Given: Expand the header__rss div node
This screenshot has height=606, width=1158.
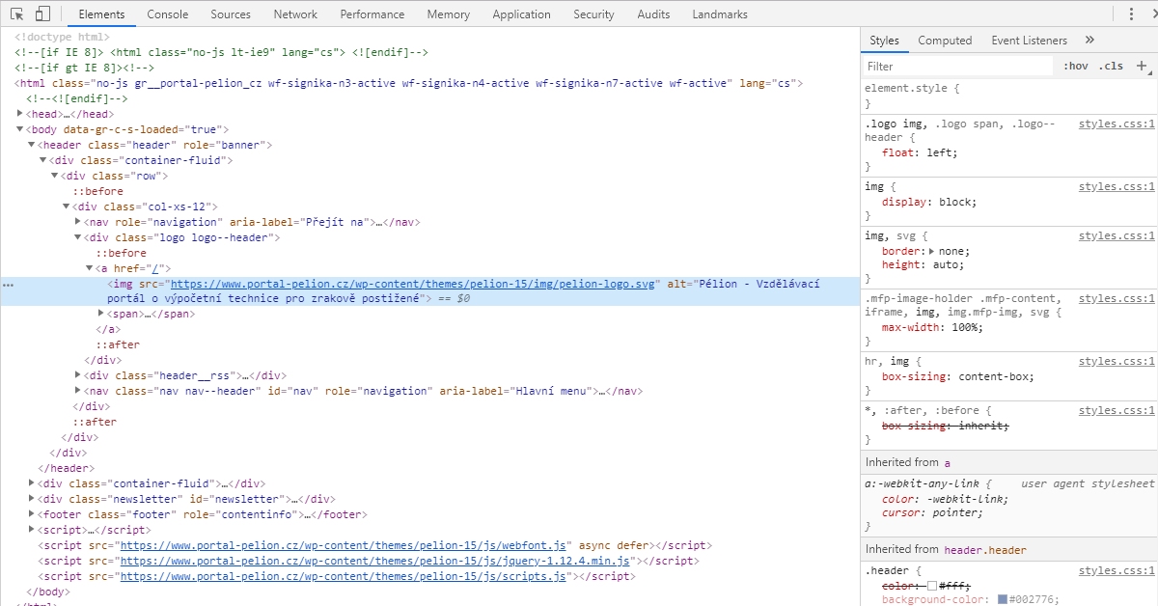Looking at the screenshot, I should (78, 375).
